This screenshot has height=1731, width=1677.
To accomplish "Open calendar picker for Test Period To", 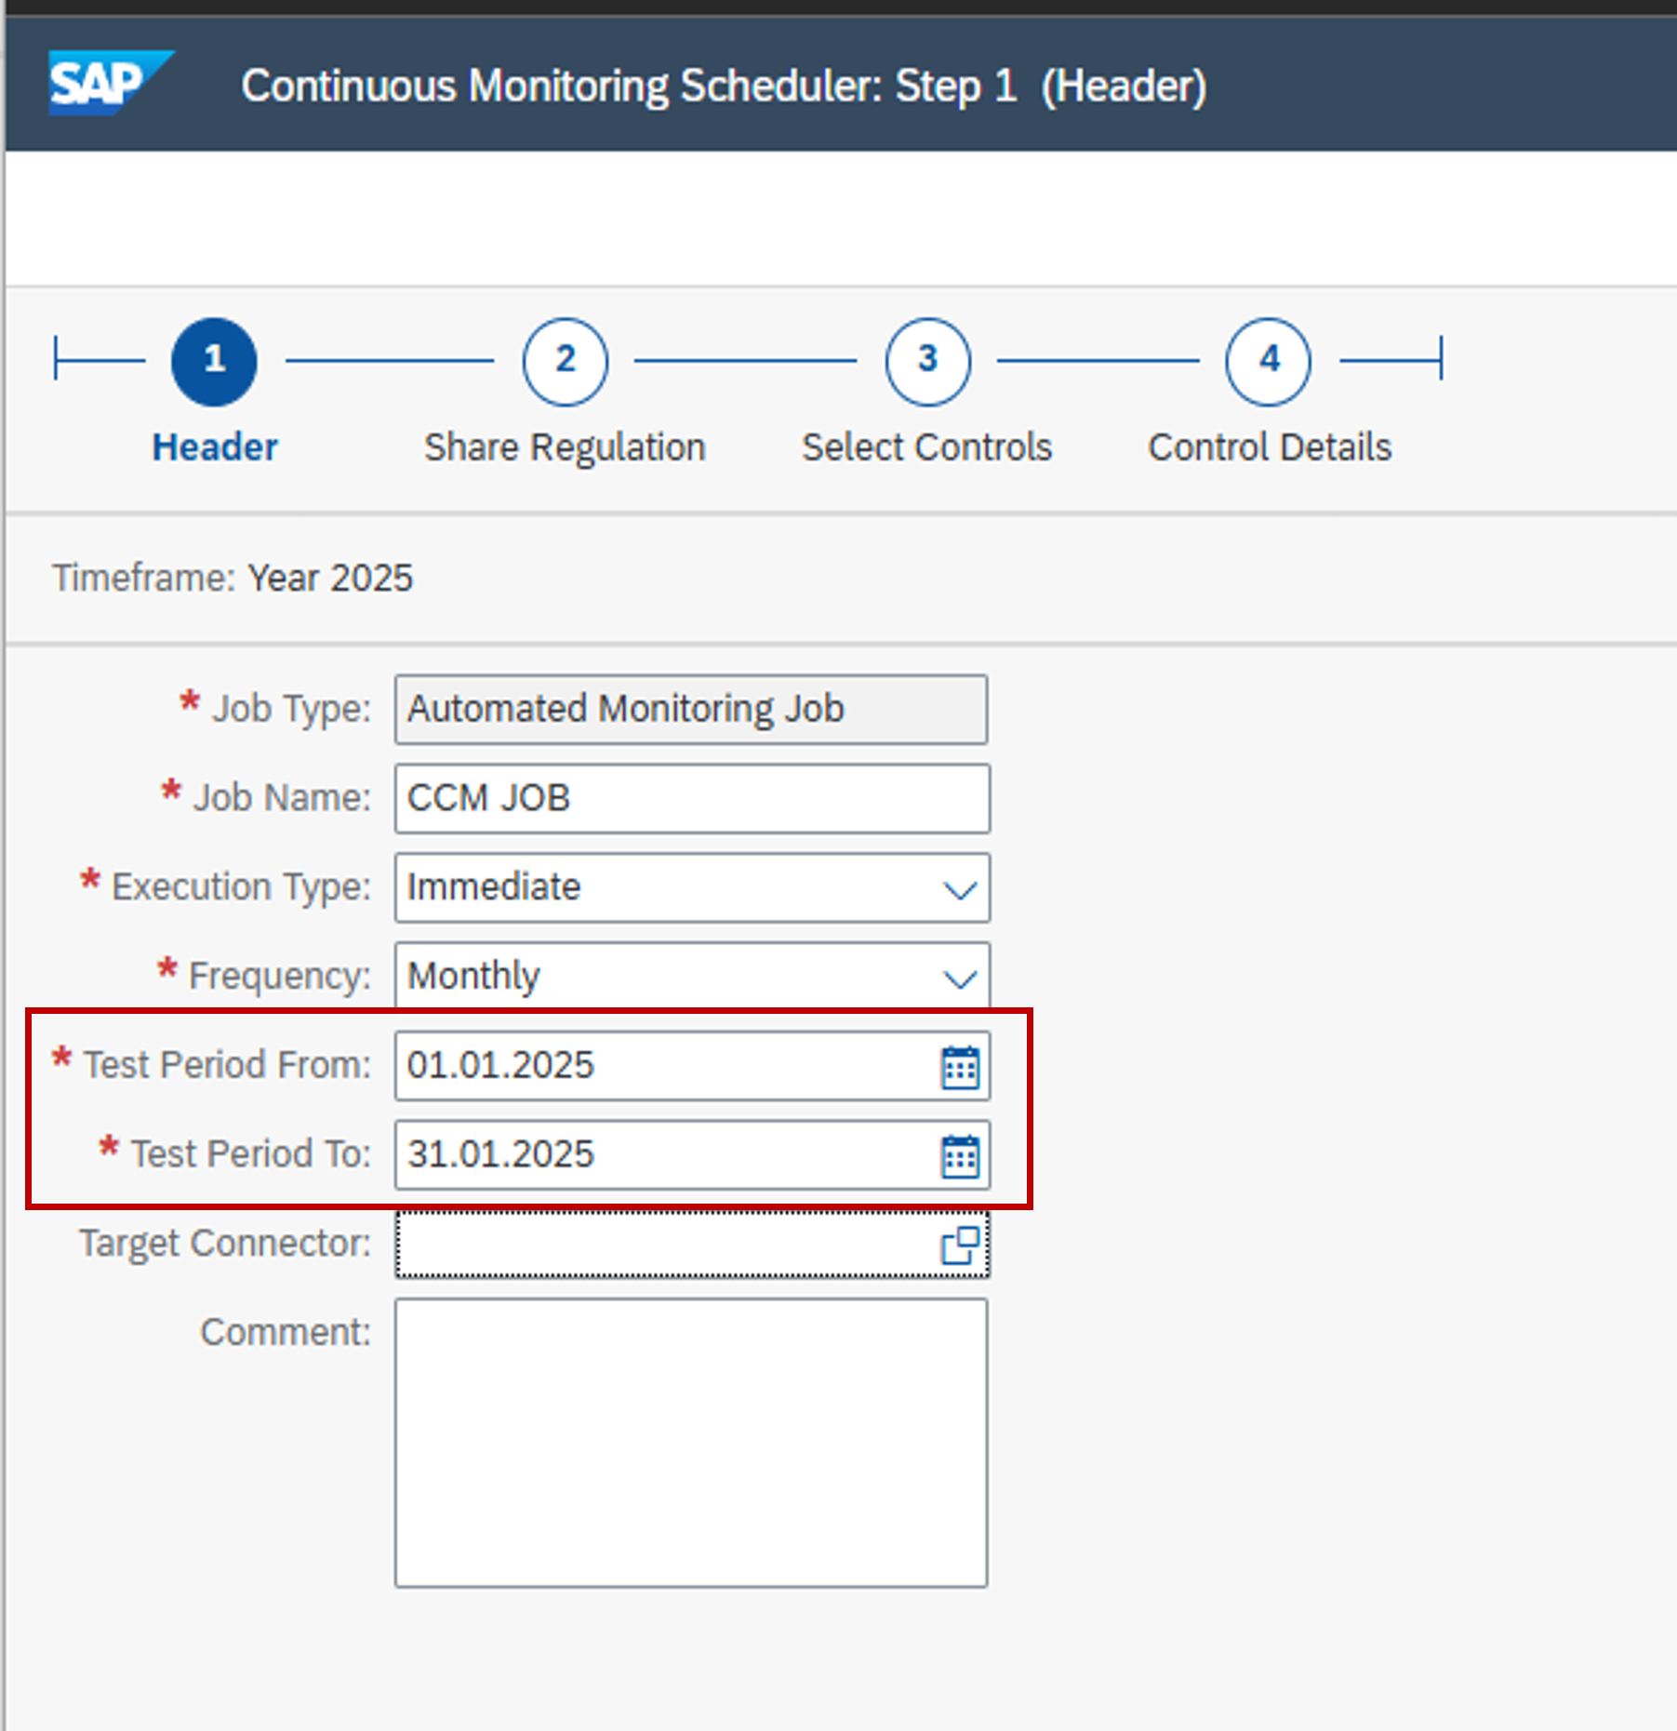I will pyautogui.click(x=959, y=1156).
